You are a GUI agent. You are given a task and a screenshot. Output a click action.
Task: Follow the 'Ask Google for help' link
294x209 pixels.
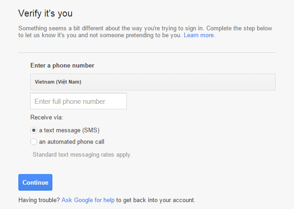click(x=88, y=200)
